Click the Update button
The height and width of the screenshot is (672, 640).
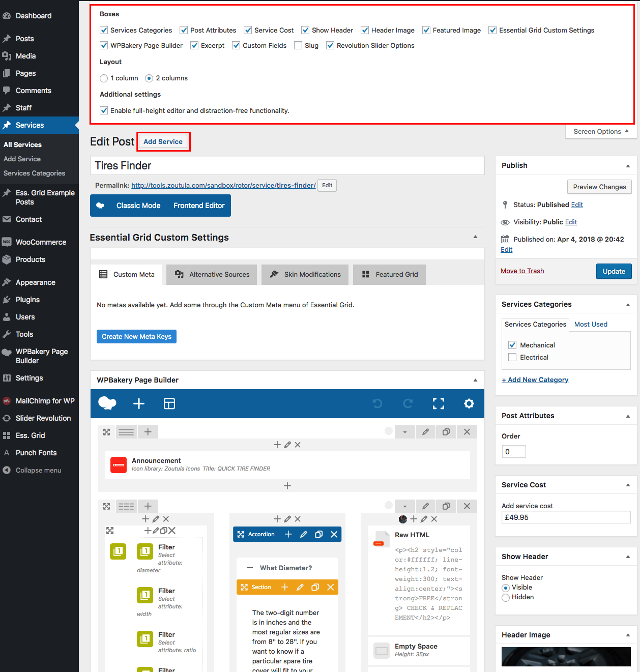614,272
